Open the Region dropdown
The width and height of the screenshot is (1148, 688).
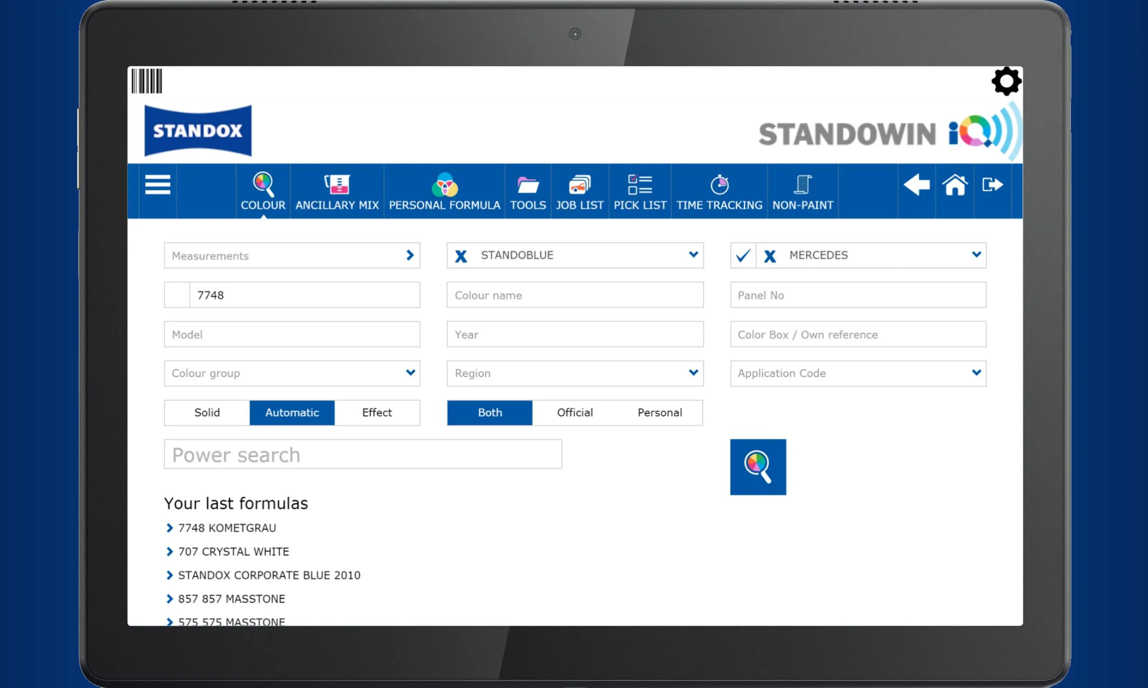(575, 373)
